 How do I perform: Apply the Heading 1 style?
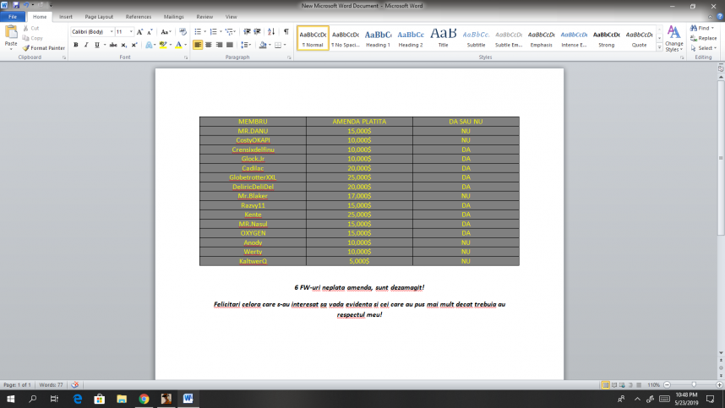378,38
